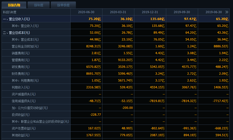Show next periods with double-arrow icon
This screenshot has height=140, width=233.
[x=227, y=12]
